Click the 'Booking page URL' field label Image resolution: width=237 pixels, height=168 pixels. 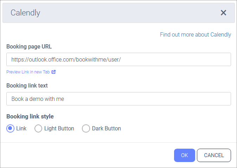coord(29,46)
